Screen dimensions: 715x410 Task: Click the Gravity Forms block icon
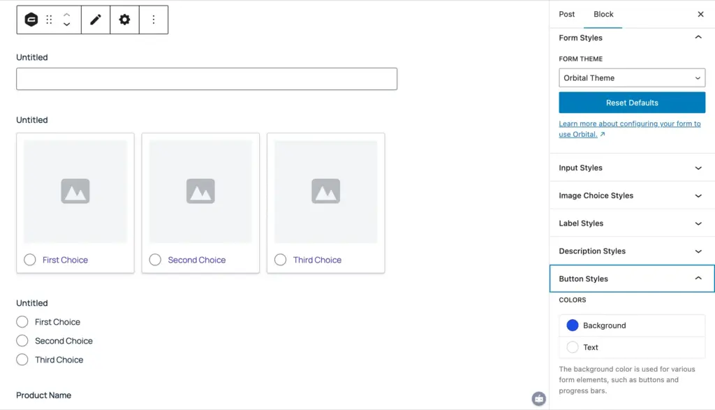tap(31, 20)
